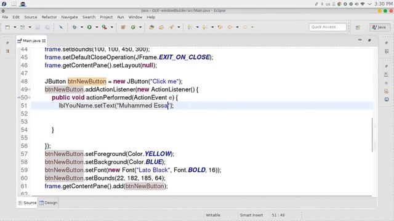This screenshot has width=394, height=221.
Task: Open the File menu
Action: [5, 17]
